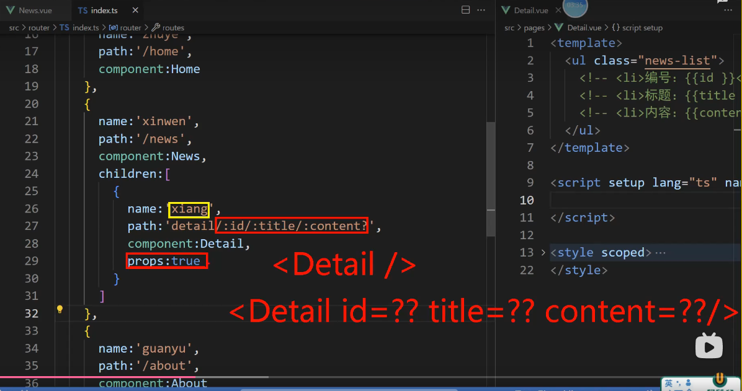Open More Actions menu of Detail.vue editor group
Viewport: 742px width, 391px height.
point(728,10)
